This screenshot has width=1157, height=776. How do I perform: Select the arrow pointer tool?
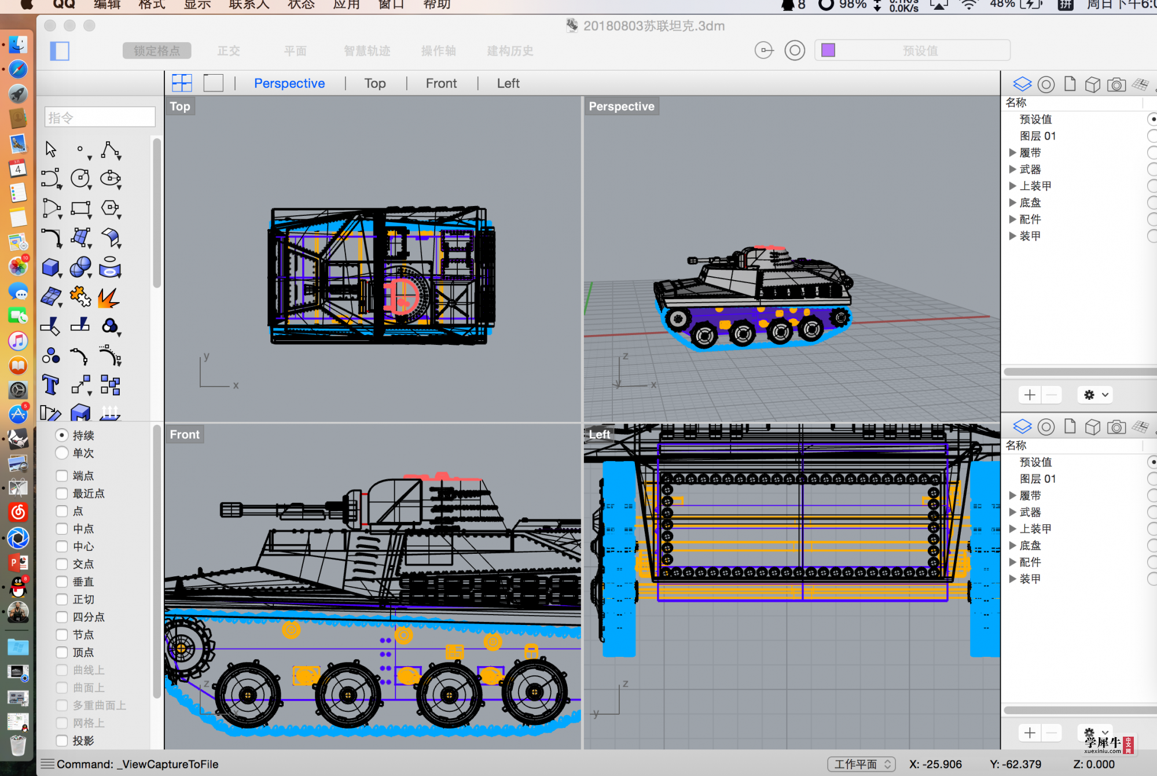tap(51, 149)
